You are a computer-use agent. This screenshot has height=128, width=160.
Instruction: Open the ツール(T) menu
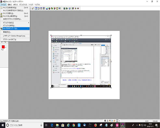31,5
